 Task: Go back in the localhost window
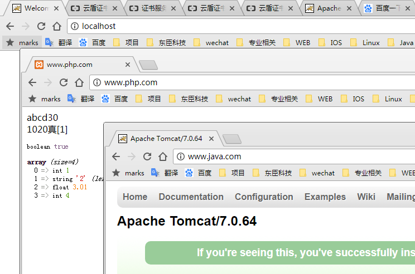coord(10,26)
